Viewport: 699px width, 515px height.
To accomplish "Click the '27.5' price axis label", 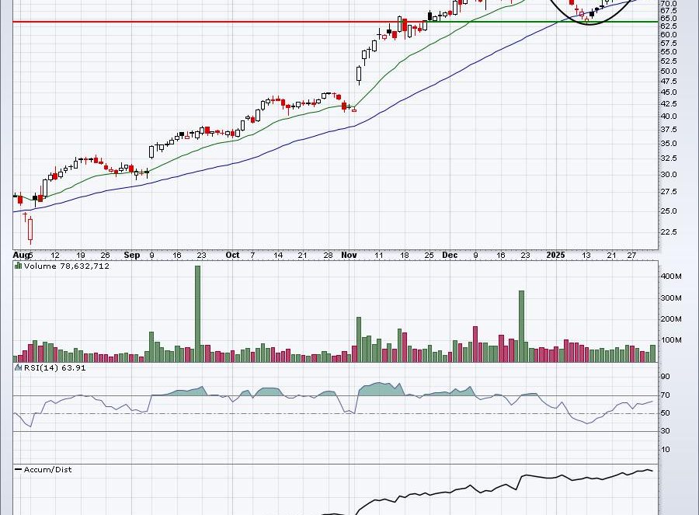I will coord(669,192).
